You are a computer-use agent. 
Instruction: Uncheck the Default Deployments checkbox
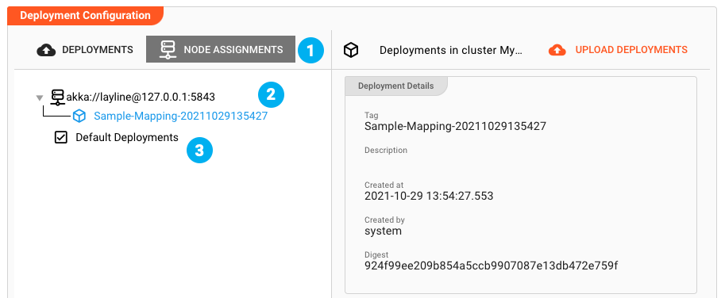(61, 137)
